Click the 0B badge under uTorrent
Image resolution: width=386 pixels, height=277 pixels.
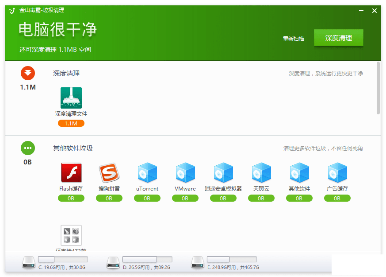[147, 198]
